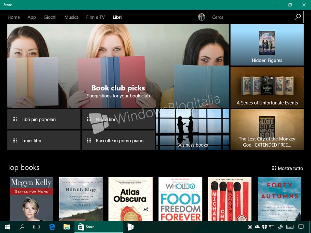The image size is (311, 233).
Task: Open the Film e TV tab
Action: [95, 17]
